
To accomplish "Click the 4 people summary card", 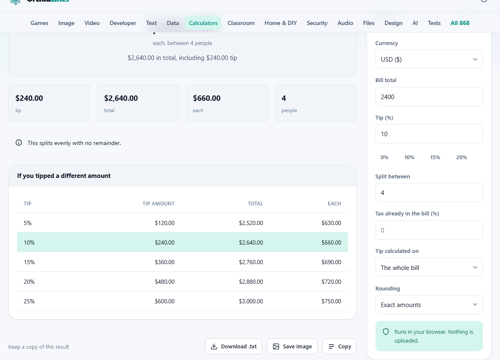I will point(315,103).
